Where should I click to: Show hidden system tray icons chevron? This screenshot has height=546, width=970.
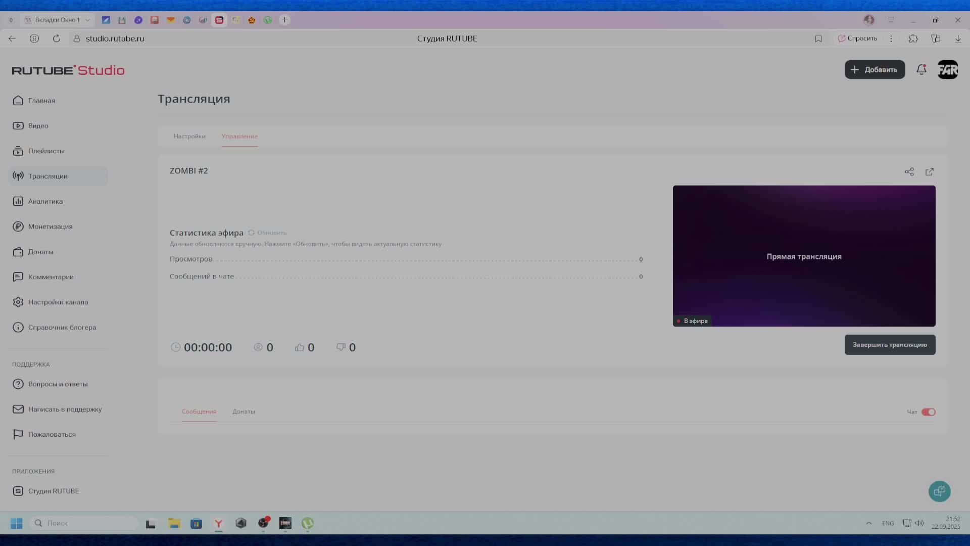(869, 523)
